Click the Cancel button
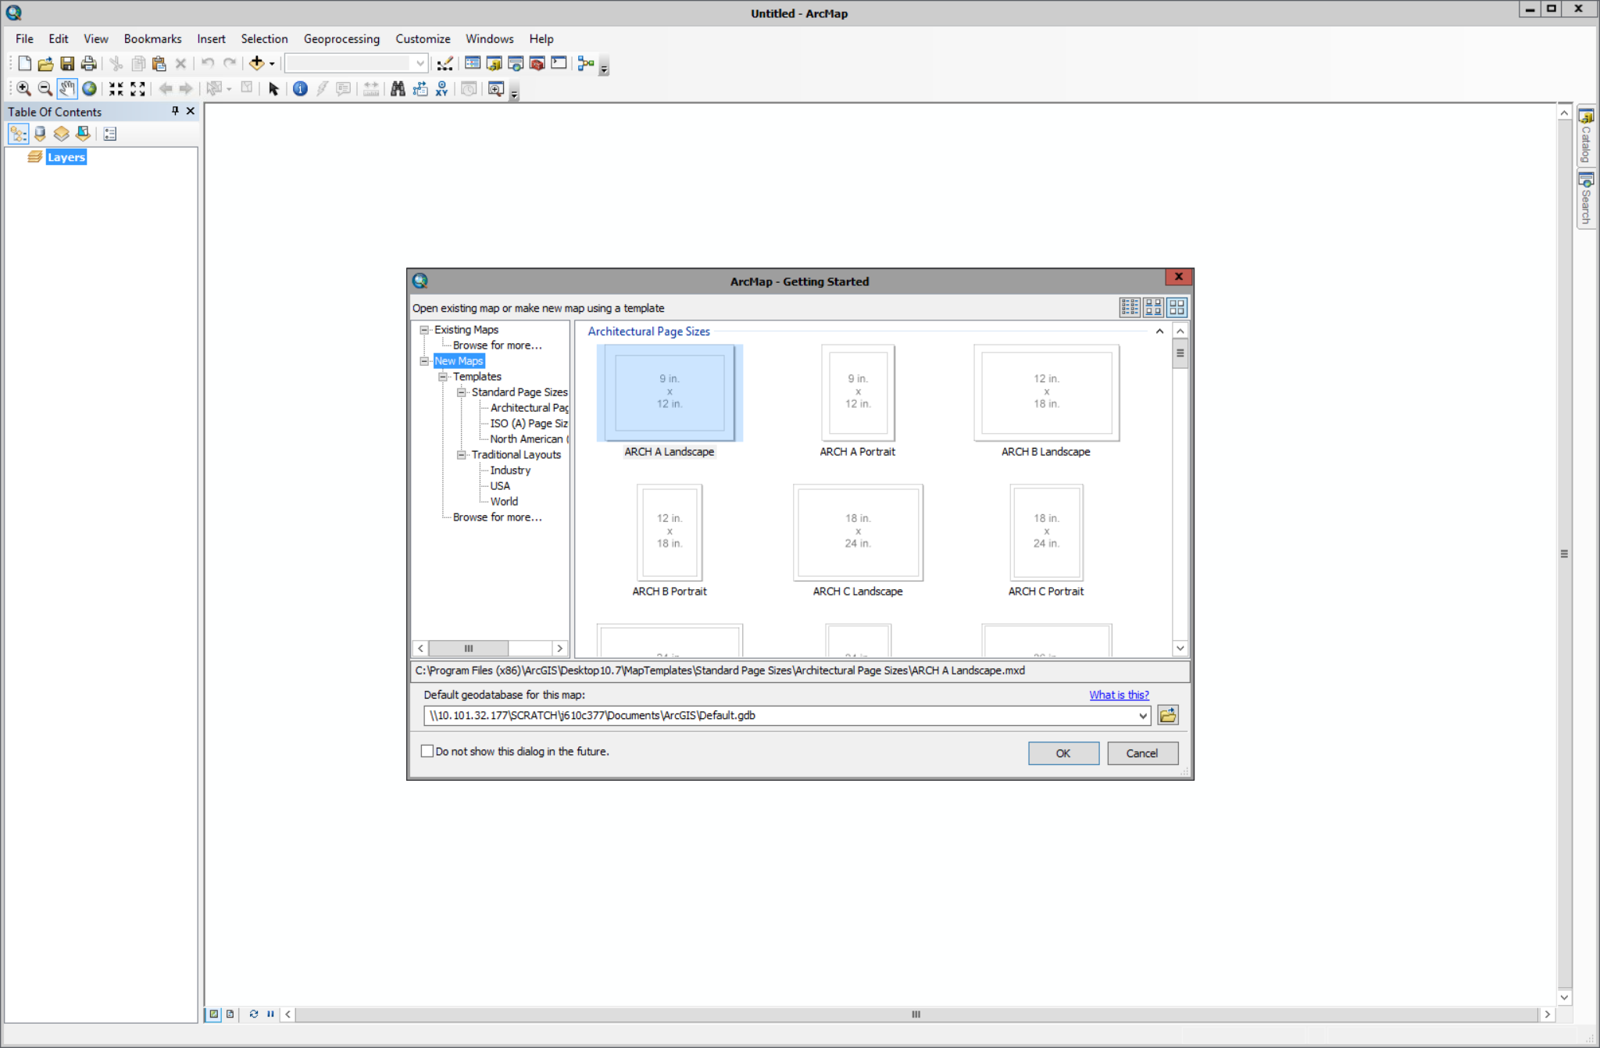This screenshot has width=1600, height=1048. (1142, 753)
